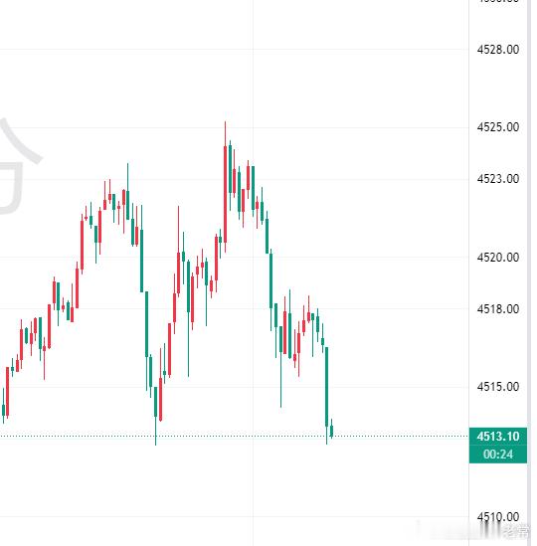
Task: Select the latest small green candle
Action: pyautogui.click(x=332, y=430)
